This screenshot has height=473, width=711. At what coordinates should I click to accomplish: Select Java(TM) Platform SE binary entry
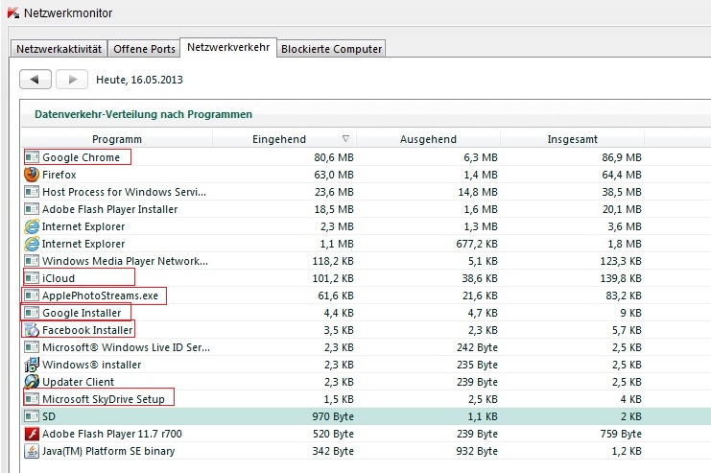click(x=108, y=451)
